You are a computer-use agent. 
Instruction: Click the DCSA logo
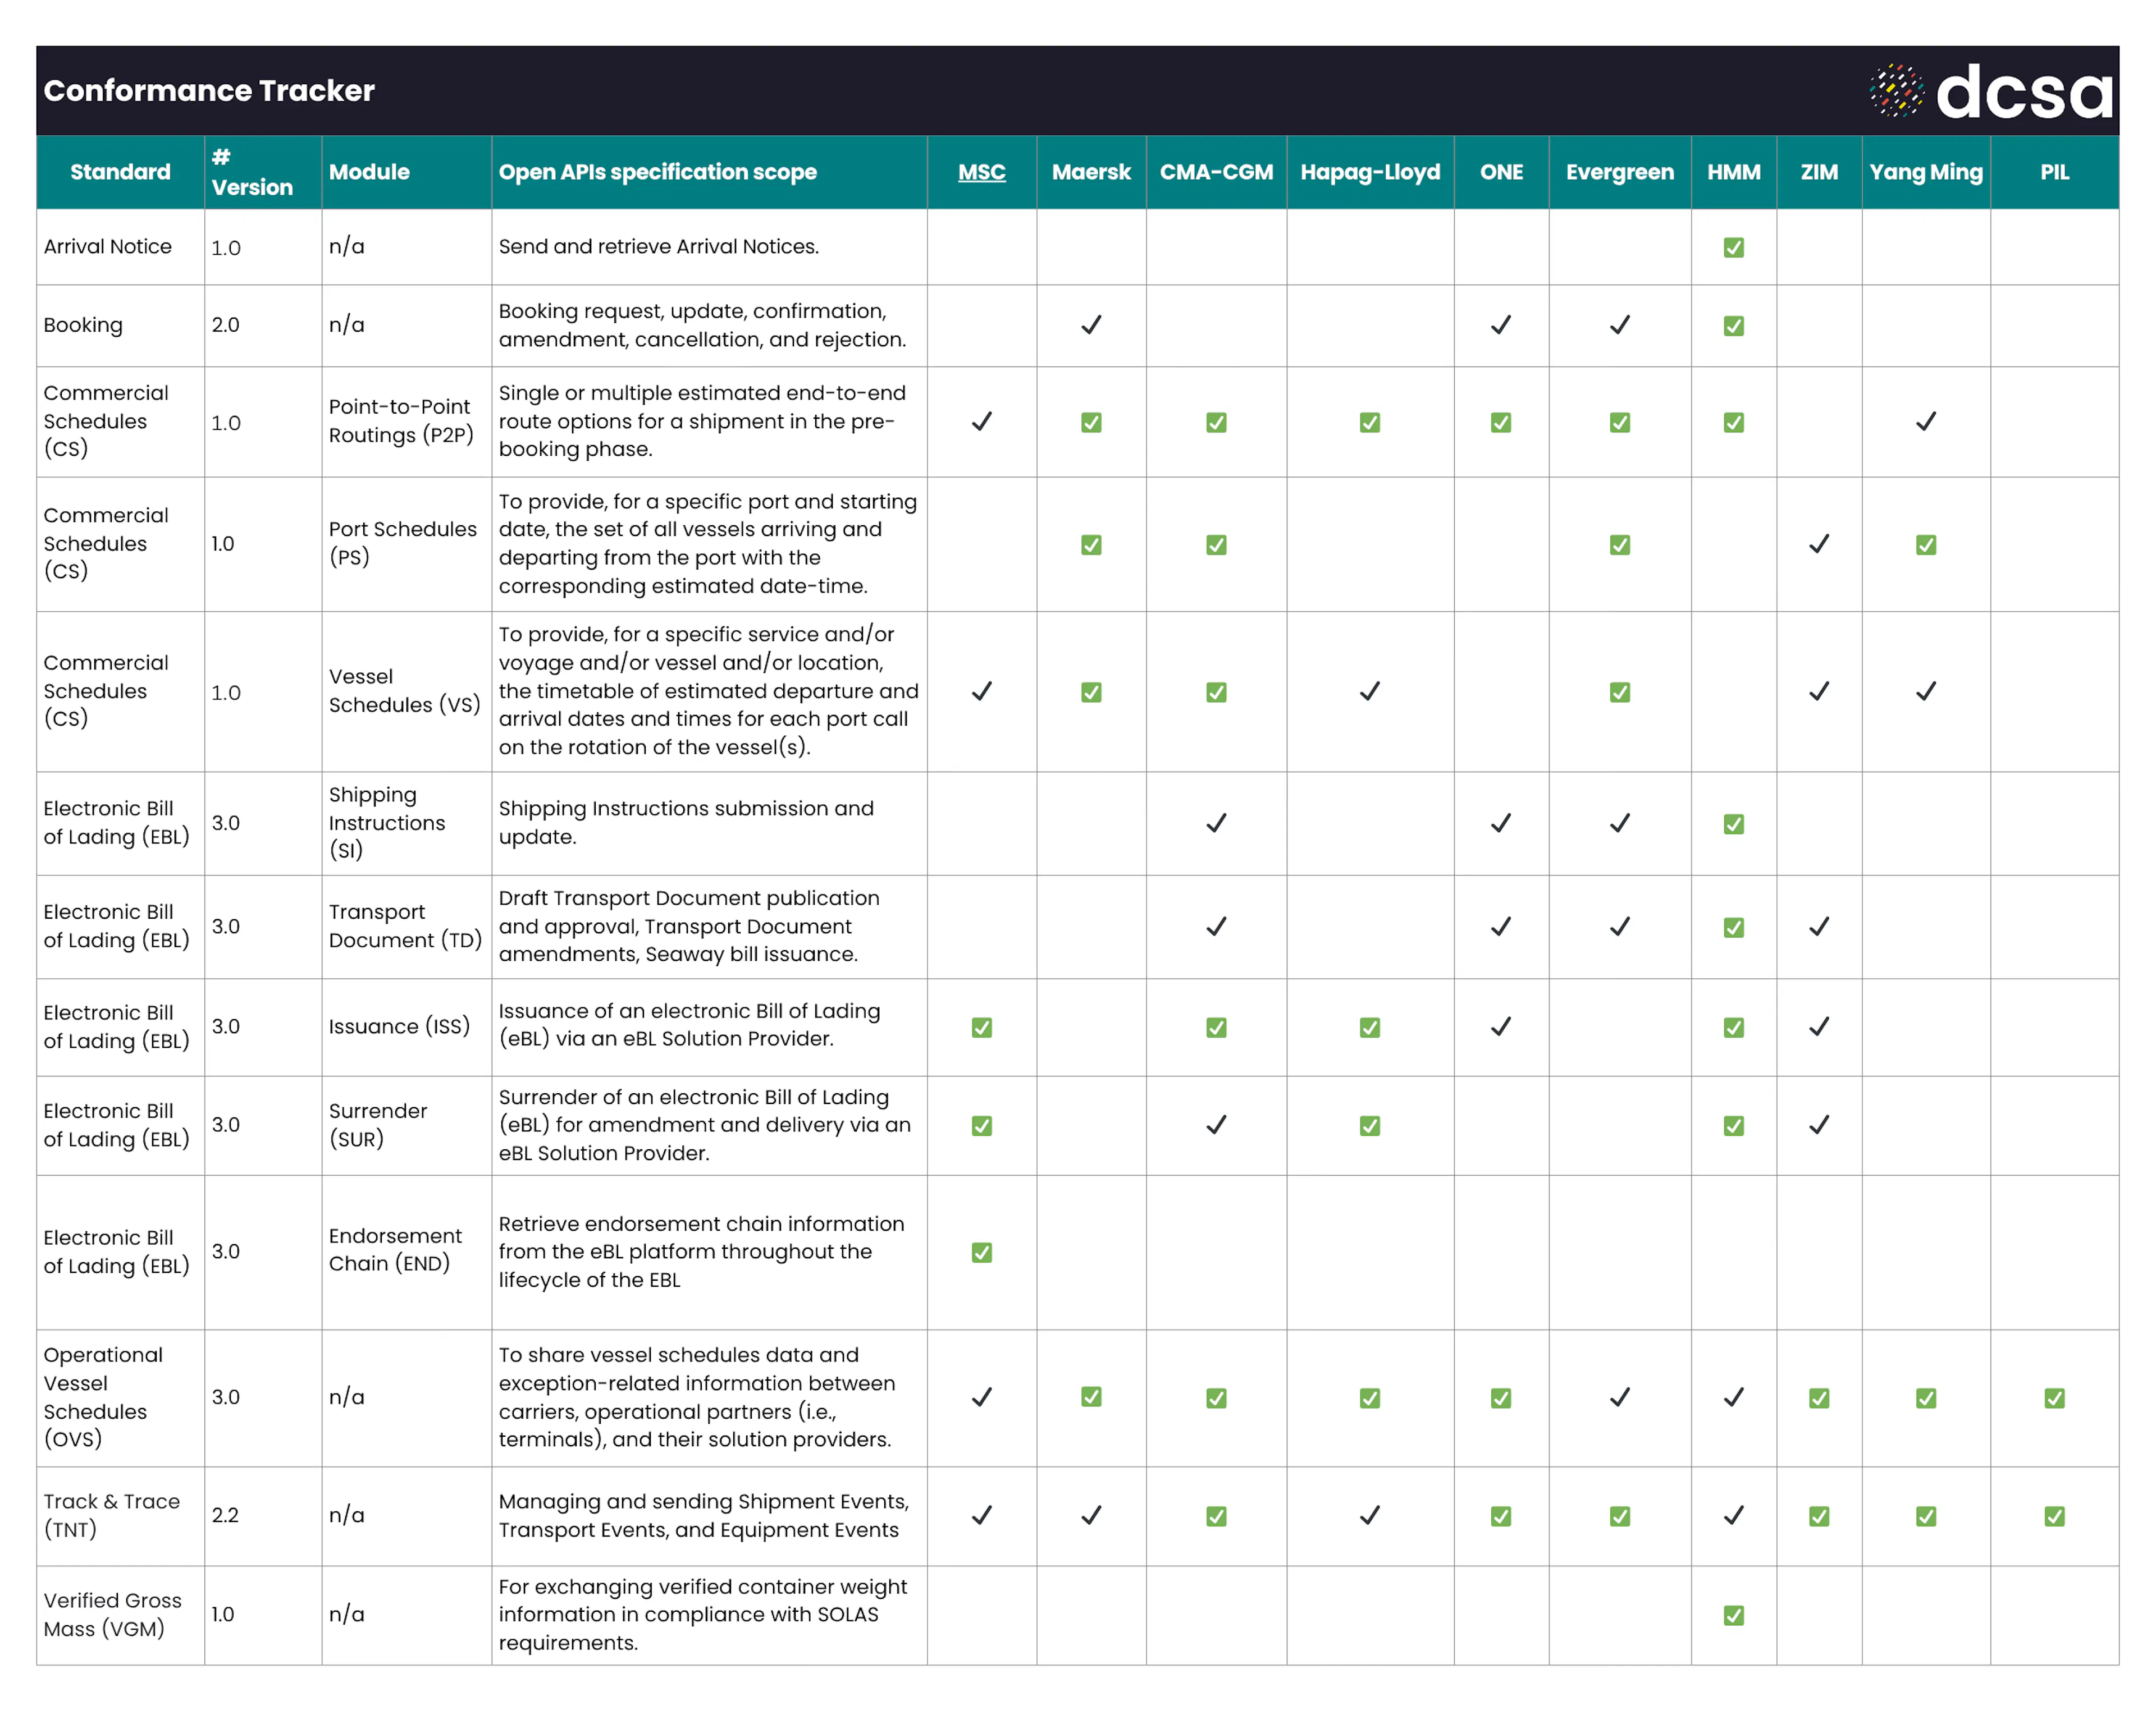(1991, 91)
